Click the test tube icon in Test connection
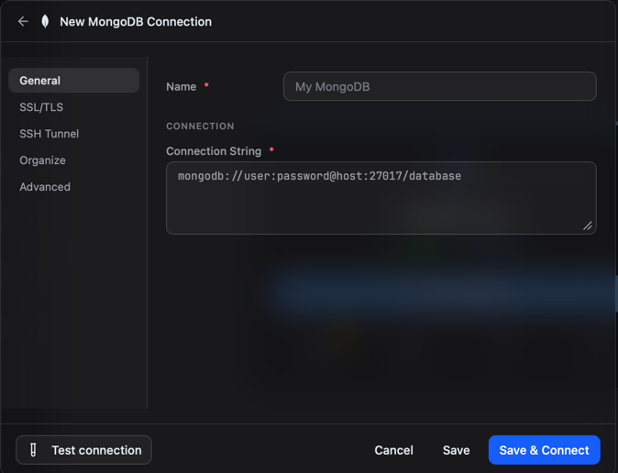Screen dimensions: 618x473 34,450
